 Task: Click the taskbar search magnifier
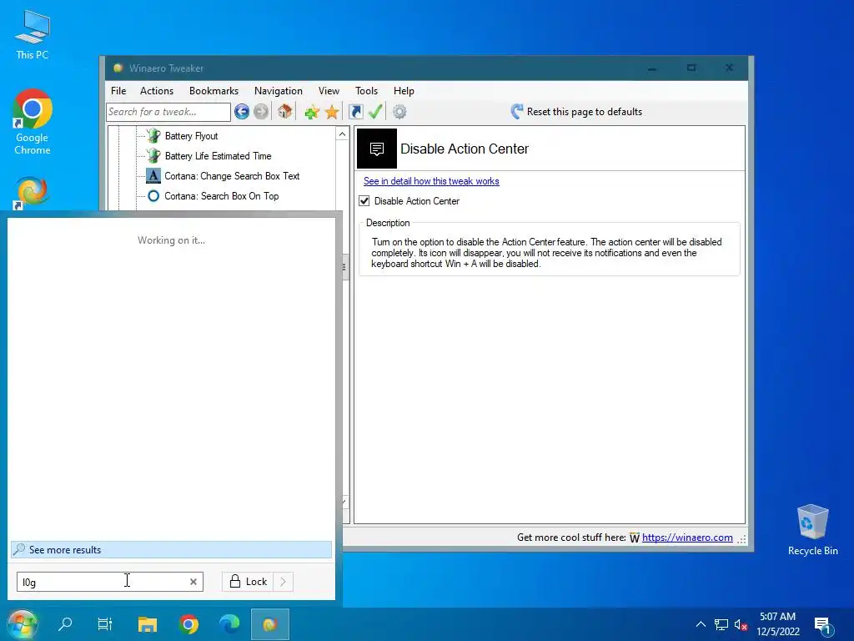65,623
